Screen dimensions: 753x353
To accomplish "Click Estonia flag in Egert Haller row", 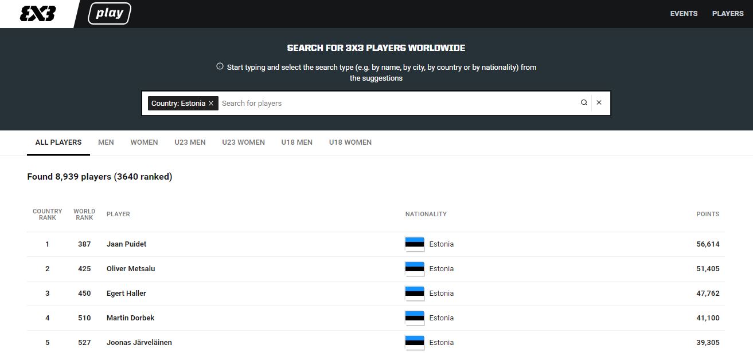I will [414, 293].
